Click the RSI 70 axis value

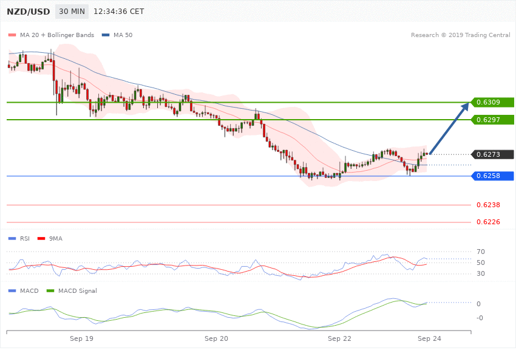480,252
